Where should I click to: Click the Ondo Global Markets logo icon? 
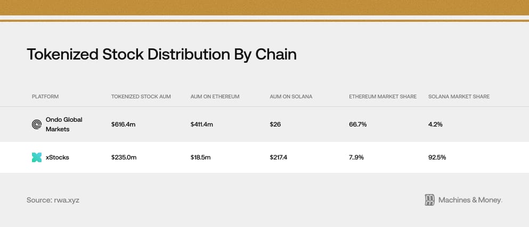click(37, 124)
